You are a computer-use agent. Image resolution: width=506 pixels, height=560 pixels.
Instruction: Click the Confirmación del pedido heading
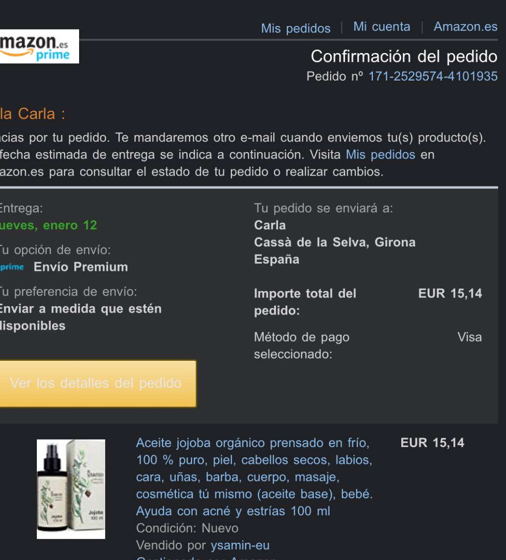[x=404, y=56]
